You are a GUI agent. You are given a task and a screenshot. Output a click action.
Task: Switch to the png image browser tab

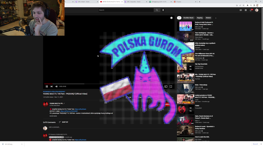coord(160,2)
